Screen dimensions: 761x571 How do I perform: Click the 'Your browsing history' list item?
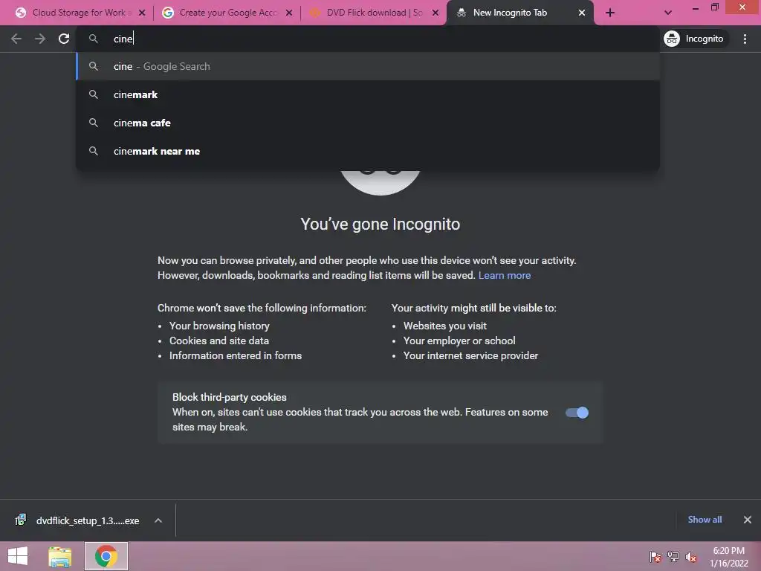point(219,326)
